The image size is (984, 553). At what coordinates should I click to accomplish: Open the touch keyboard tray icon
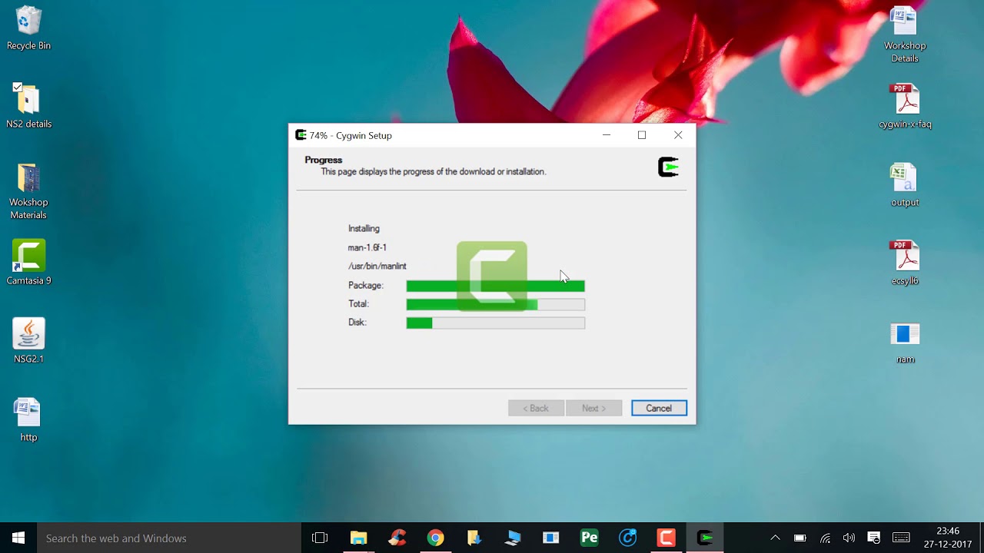click(901, 538)
